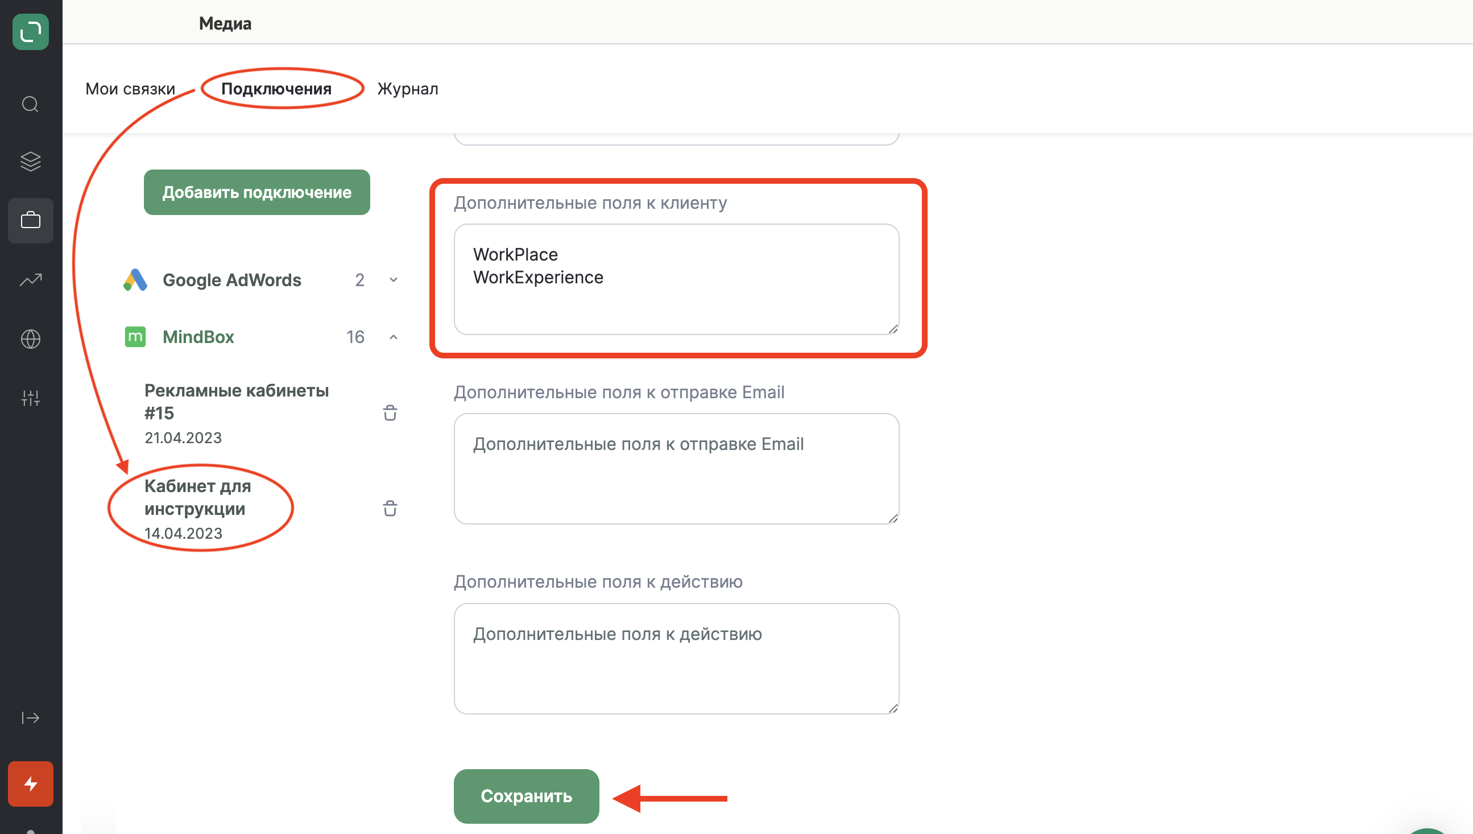Switch to the Мои связки tab

[131, 89]
